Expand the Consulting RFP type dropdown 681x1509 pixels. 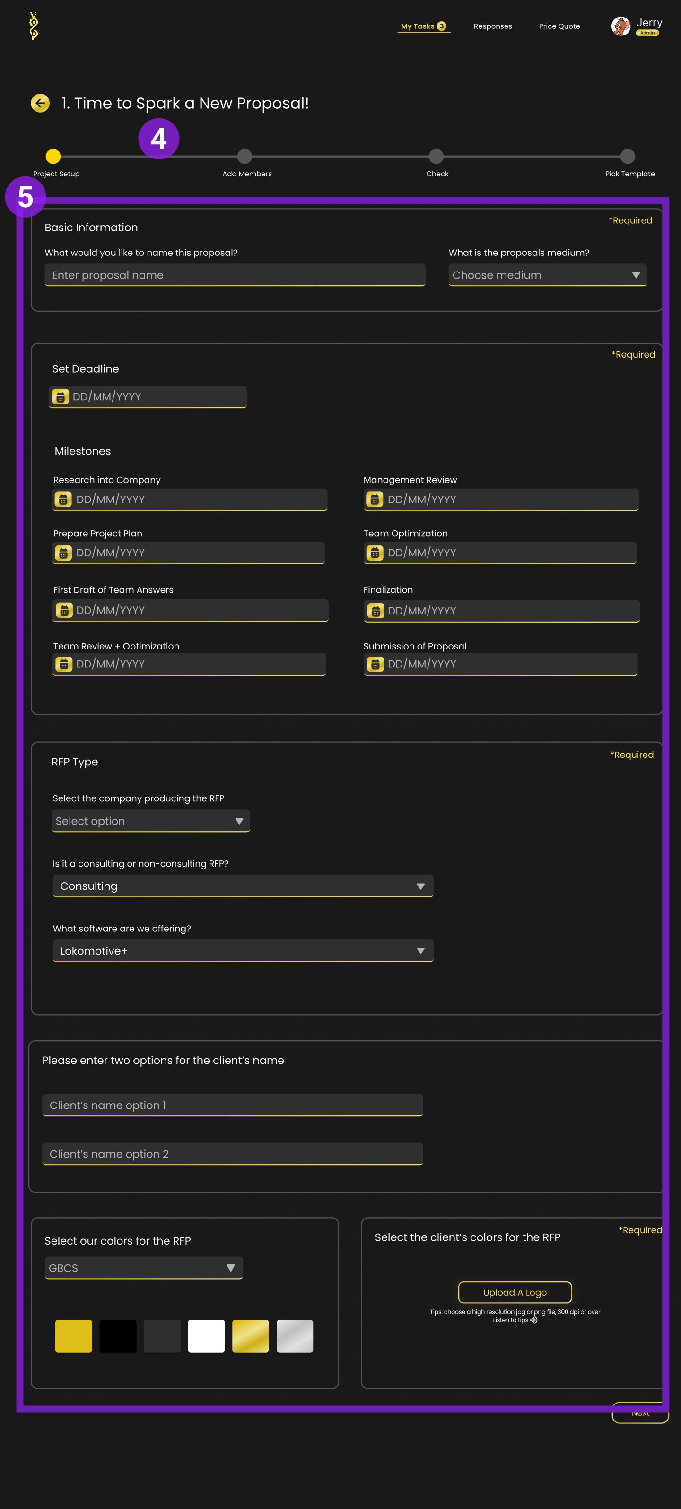243,886
